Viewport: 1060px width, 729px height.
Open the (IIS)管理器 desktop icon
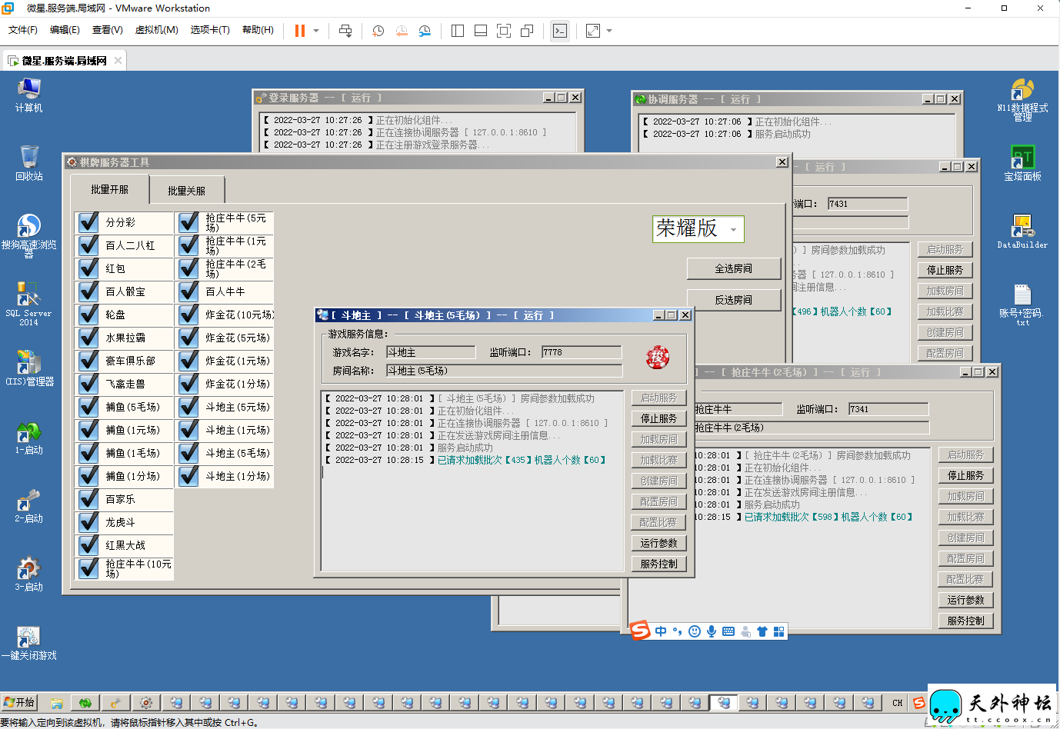tap(28, 368)
